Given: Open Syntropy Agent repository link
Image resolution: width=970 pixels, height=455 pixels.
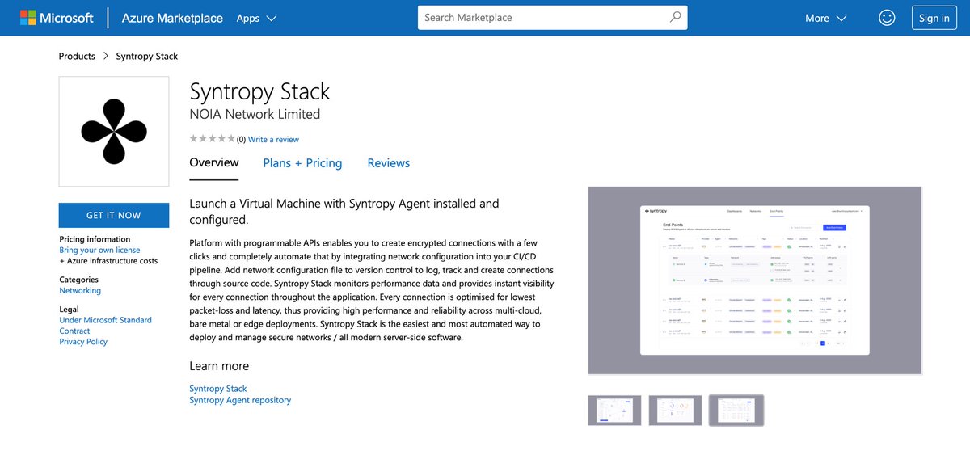Looking at the screenshot, I should tap(240, 400).
